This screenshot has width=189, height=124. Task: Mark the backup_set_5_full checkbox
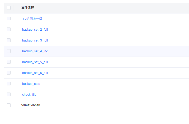(9, 62)
